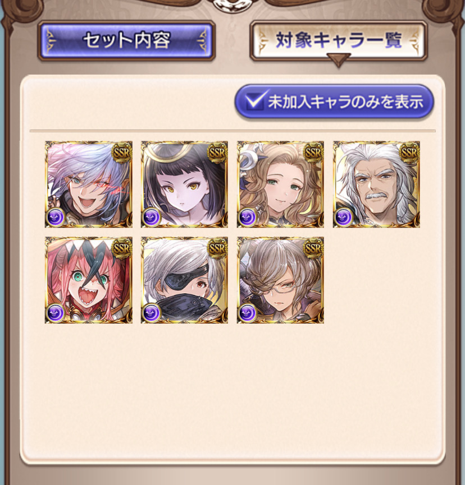Select the black-haired girl with gold headpiece
The width and height of the screenshot is (465, 485).
[184, 184]
